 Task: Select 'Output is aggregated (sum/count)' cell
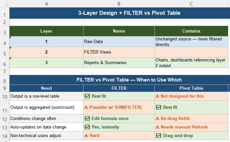(x=46, y=107)
